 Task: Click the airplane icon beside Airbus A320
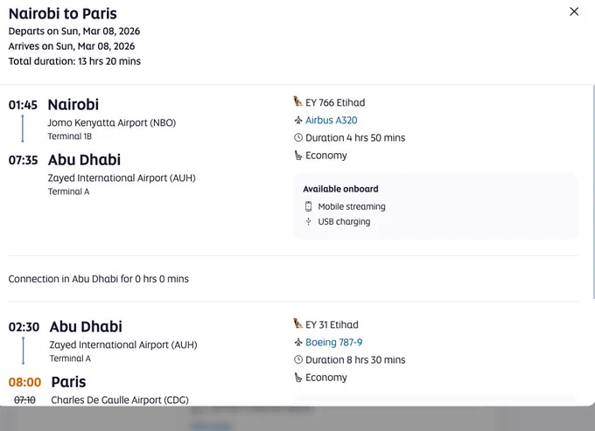pos(298,121)
